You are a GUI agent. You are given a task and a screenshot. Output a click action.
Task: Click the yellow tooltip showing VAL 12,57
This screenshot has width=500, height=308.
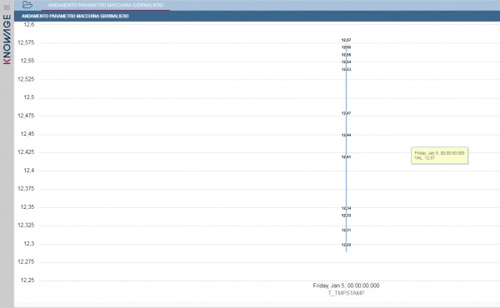pyautogui.click(x=439, y=156)
